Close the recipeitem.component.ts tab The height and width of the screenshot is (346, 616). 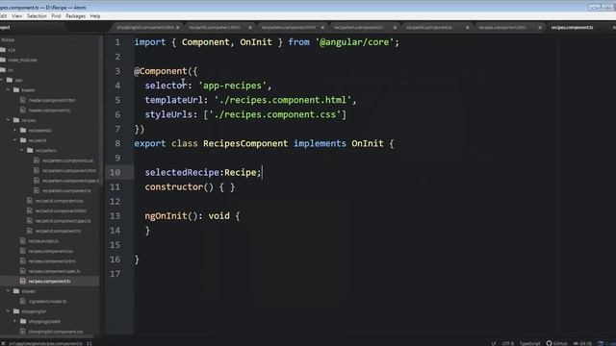(x=395, y=28)
